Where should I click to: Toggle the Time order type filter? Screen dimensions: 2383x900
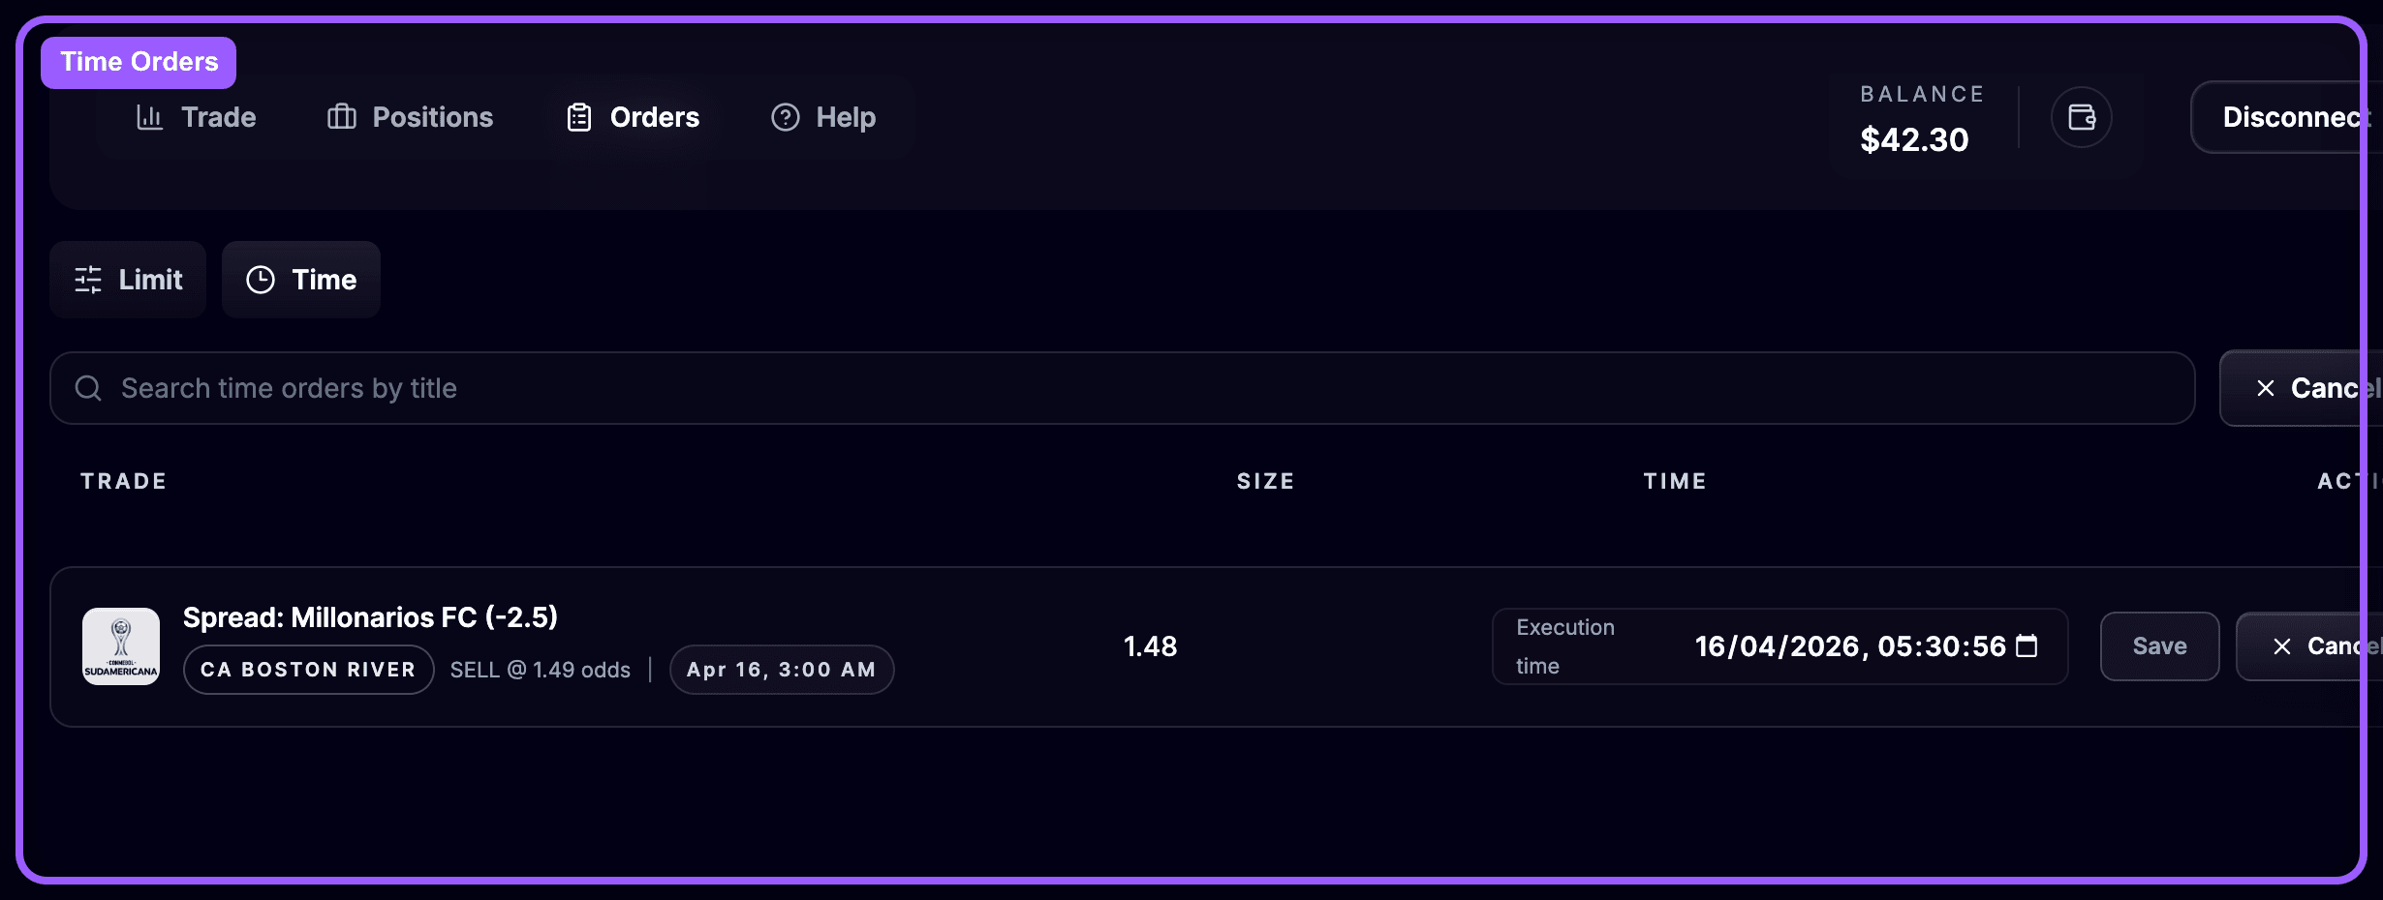[300, 279]
